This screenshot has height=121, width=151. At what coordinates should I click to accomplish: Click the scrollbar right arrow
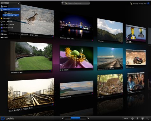pos(88,118)
